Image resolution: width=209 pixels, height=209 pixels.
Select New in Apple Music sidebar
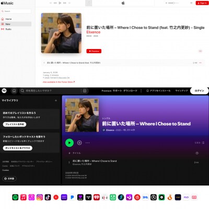(16, 24)
